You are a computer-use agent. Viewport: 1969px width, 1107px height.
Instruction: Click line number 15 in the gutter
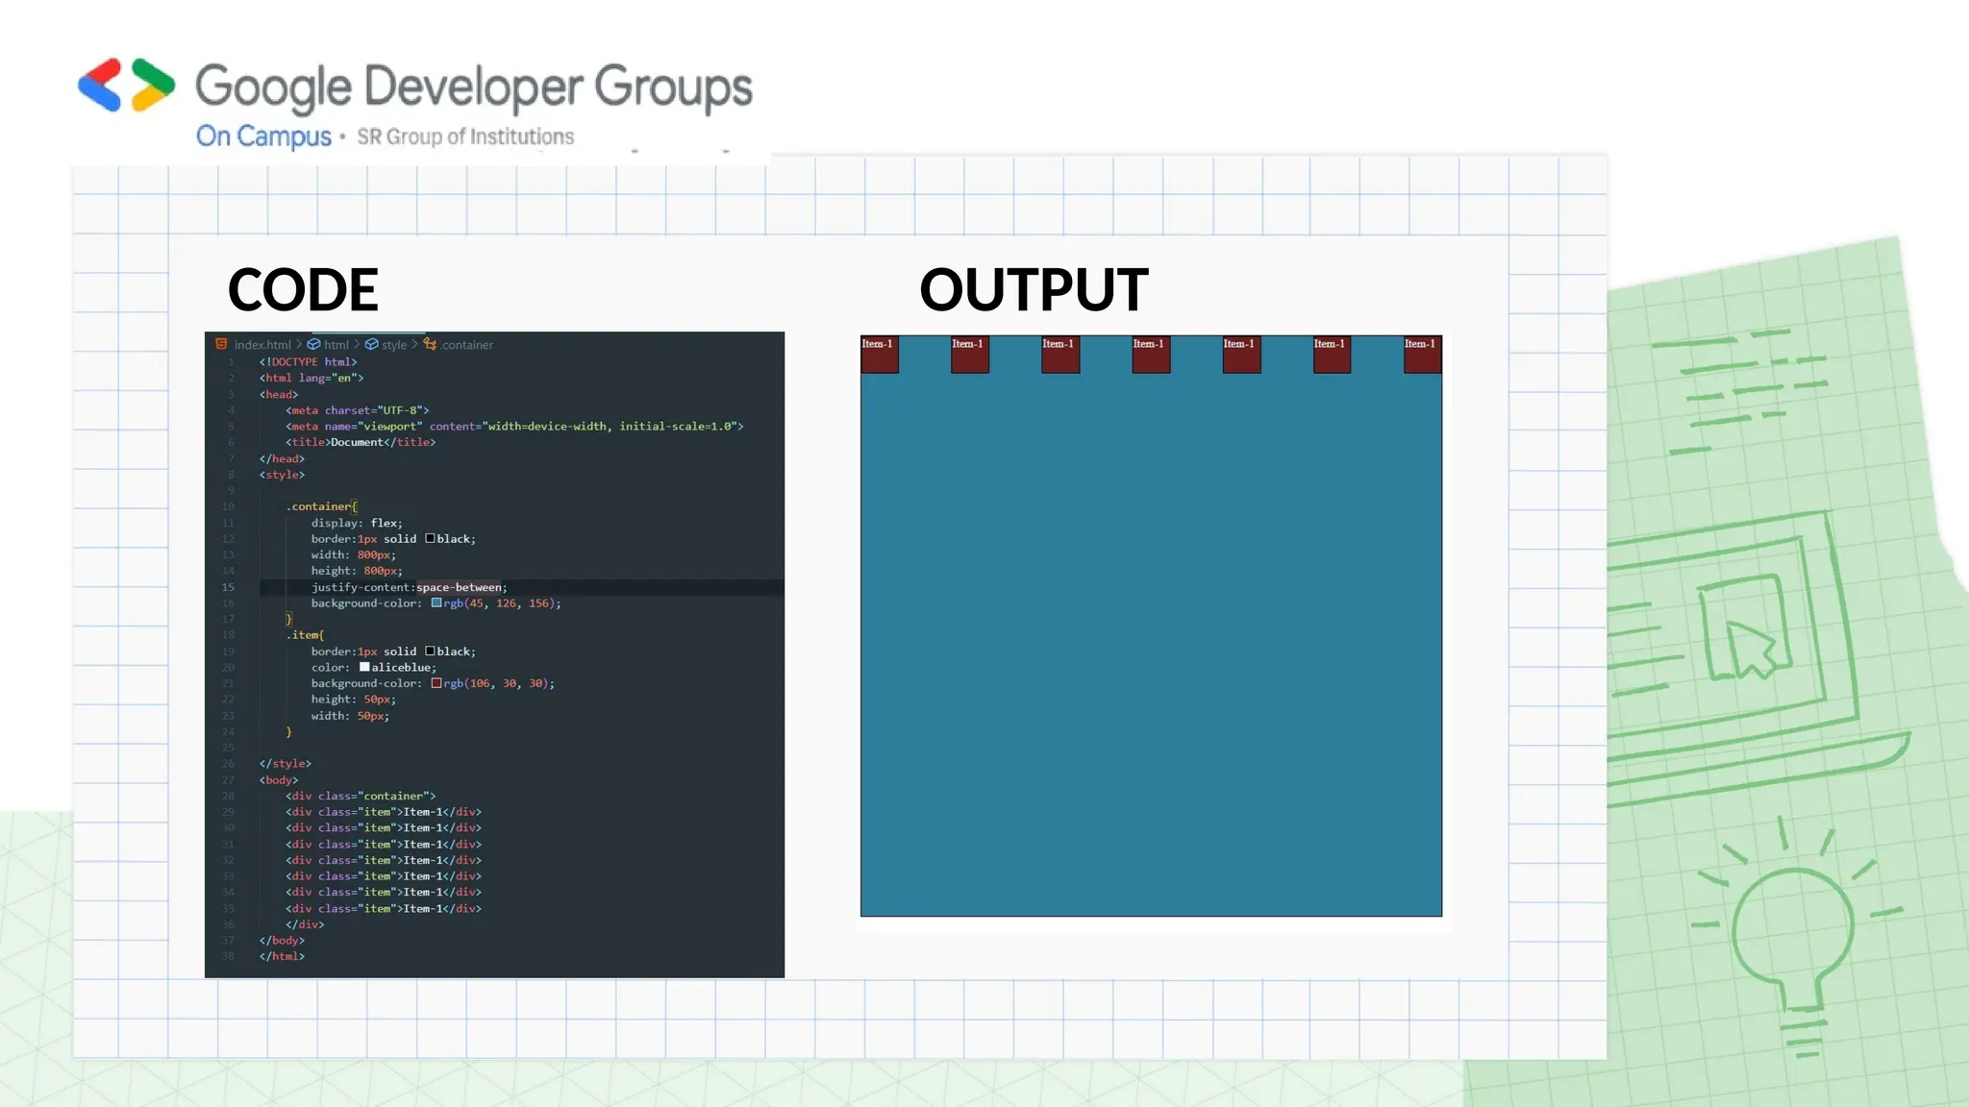point(228,587)
